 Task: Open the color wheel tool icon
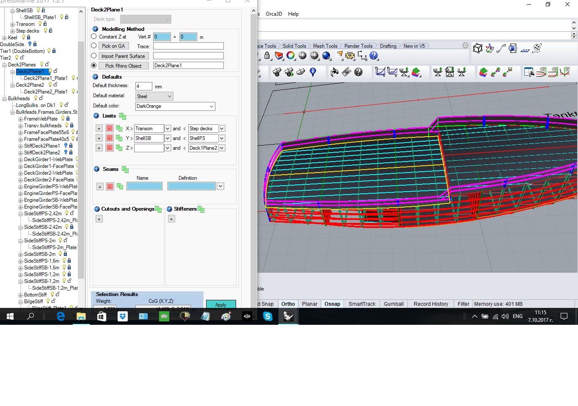click(x=291, y=55)
